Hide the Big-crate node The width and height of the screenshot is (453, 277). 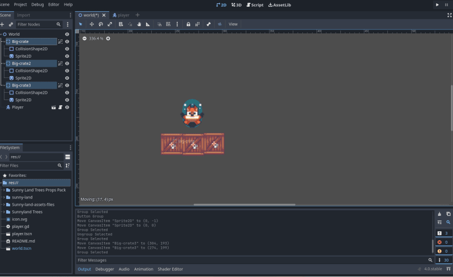67,42
